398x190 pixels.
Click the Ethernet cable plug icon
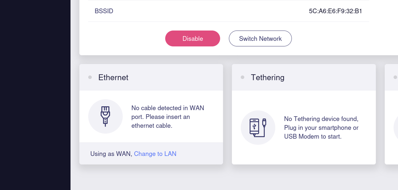105,116
